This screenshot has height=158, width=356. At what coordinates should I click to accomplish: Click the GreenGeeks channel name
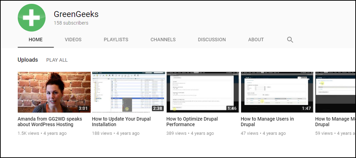(76, 14)
